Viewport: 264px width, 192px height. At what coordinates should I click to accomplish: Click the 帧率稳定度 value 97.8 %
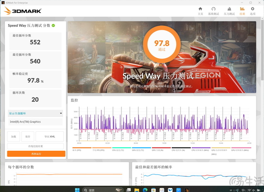click(x=35, y=81)
